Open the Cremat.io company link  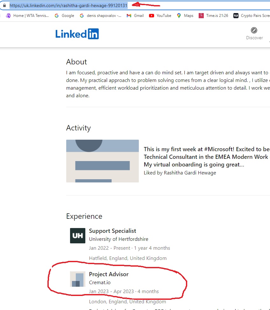pyautogui.click(x=100, y=283)
